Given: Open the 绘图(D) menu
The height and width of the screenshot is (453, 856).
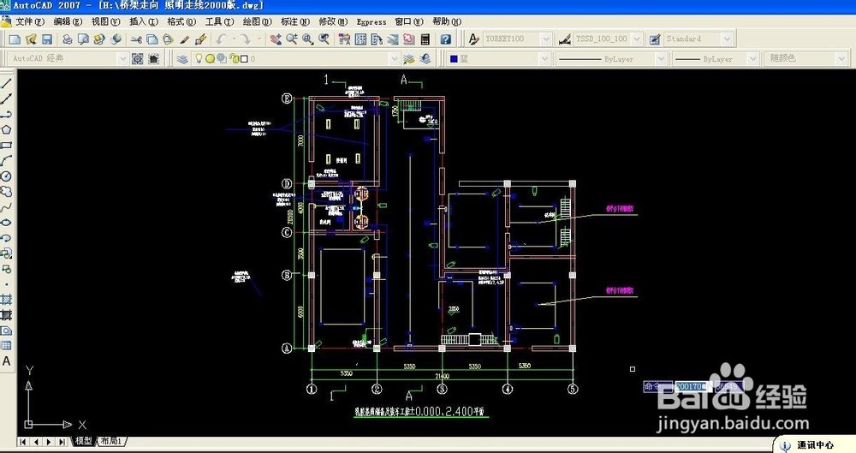Looking at the screenshot, I should coord(257,22).
